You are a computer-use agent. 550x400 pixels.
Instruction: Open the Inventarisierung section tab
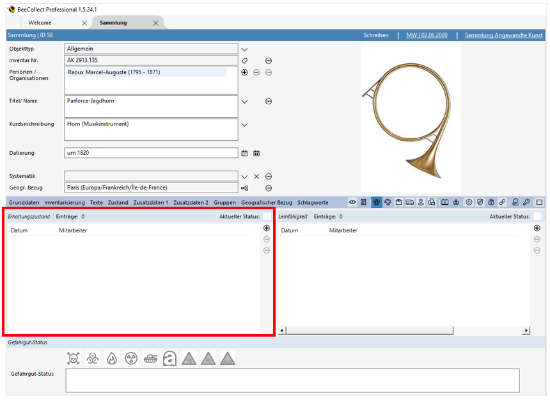65,203
